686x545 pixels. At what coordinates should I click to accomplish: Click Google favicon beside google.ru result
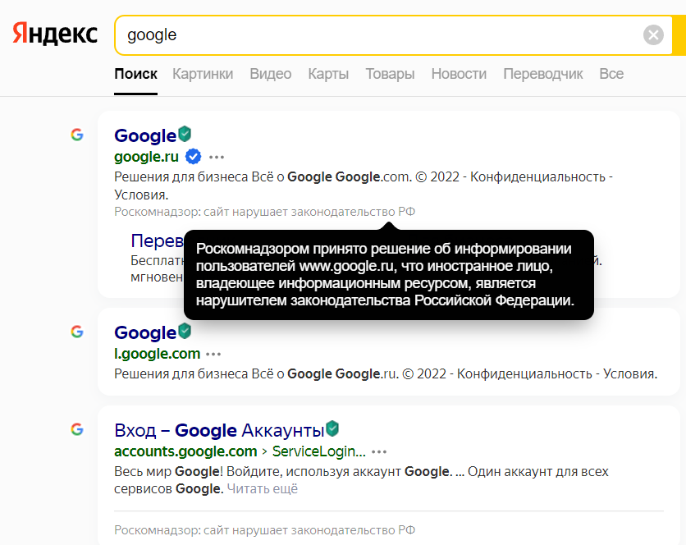77,135
